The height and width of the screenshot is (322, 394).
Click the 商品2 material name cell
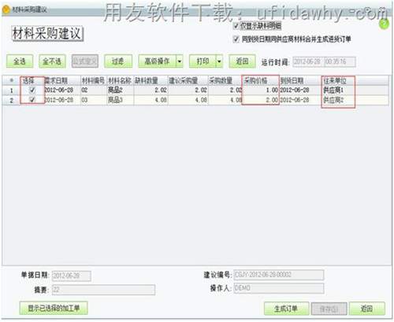pyautogui.click(x=121, y=91)
